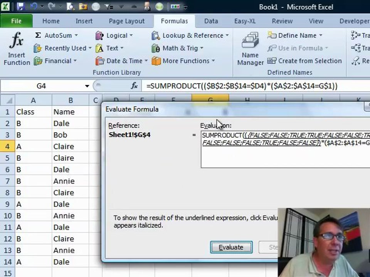Image resolution: width=370 pixels, height=277 pixels.
Task: Click the Evaluation formula box
Action: (285, 150)
